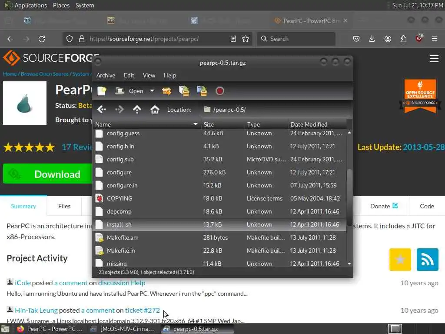Click Firefox back navigation arrow

pyautogui.click(x=10, y=39)
